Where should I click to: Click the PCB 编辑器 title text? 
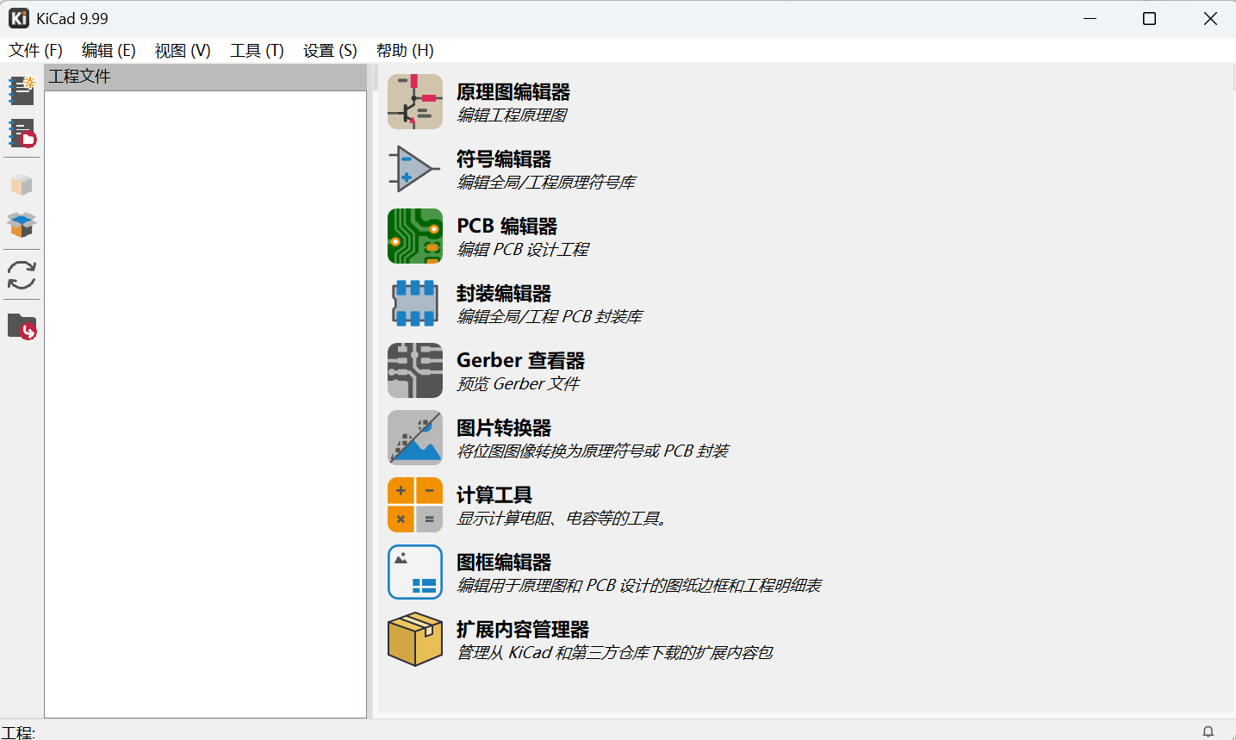[x=506, y=227]
